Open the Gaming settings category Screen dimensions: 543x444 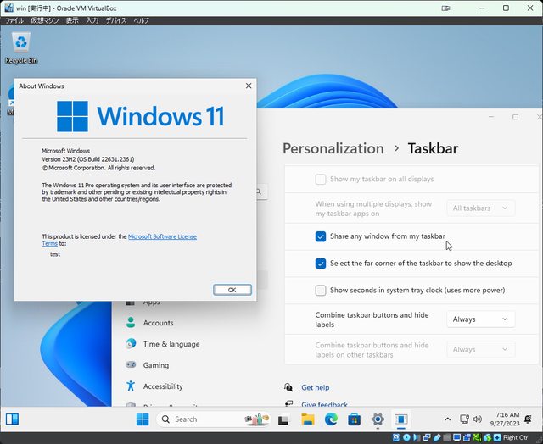(x=155, y=365)
